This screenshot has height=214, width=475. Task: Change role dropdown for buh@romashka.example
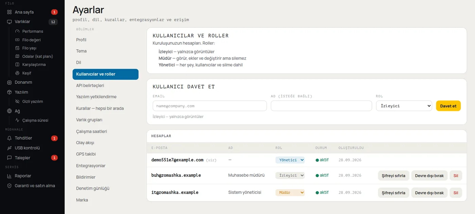(290, 175)
